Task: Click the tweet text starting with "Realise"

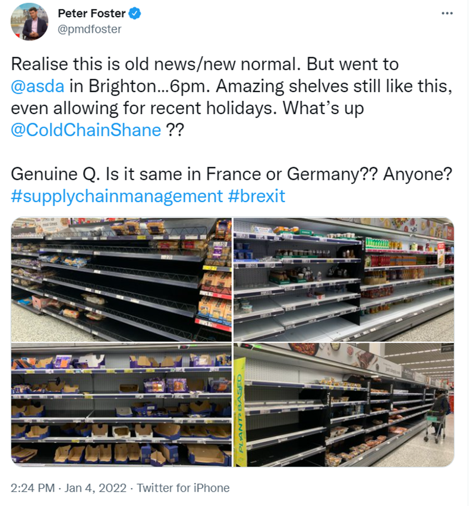Action: [204, 64]
